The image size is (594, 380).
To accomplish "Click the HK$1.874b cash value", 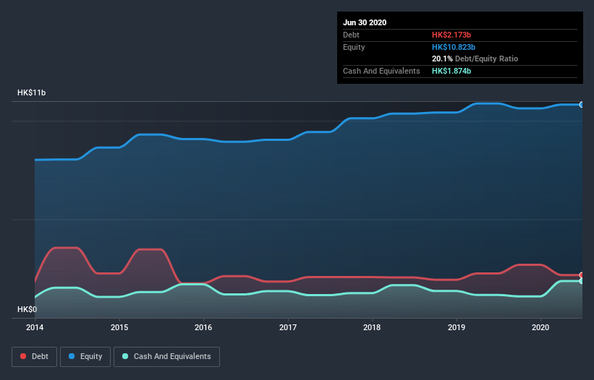I will click(451, 71).
